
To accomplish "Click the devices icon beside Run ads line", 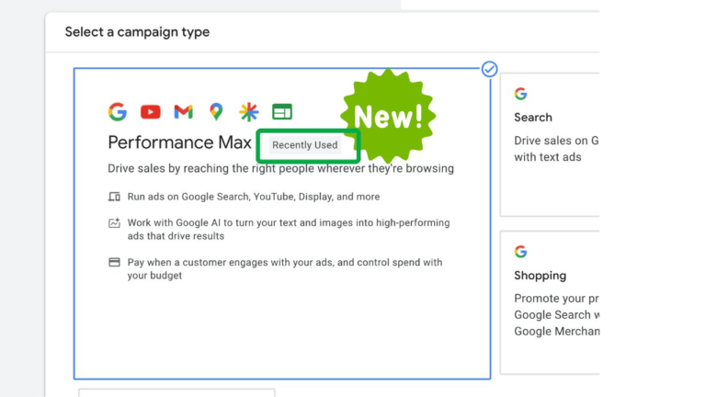I will pyautogui.click(x=114, y=197).
